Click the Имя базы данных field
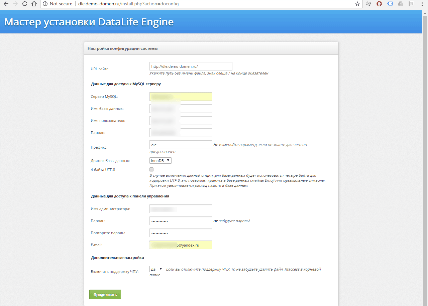Viewport: 428px width, 306px height. click(x=181, y=109)
